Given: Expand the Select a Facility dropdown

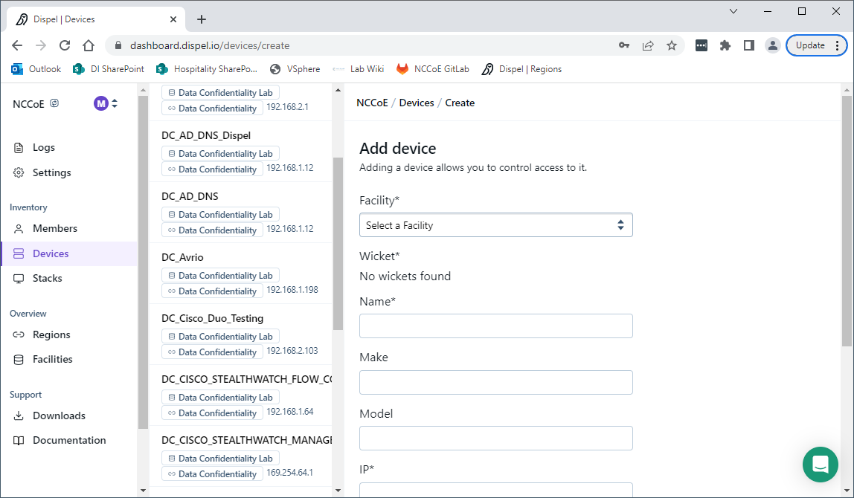Looking at the screenshot, I should click(x=495, y=225).
